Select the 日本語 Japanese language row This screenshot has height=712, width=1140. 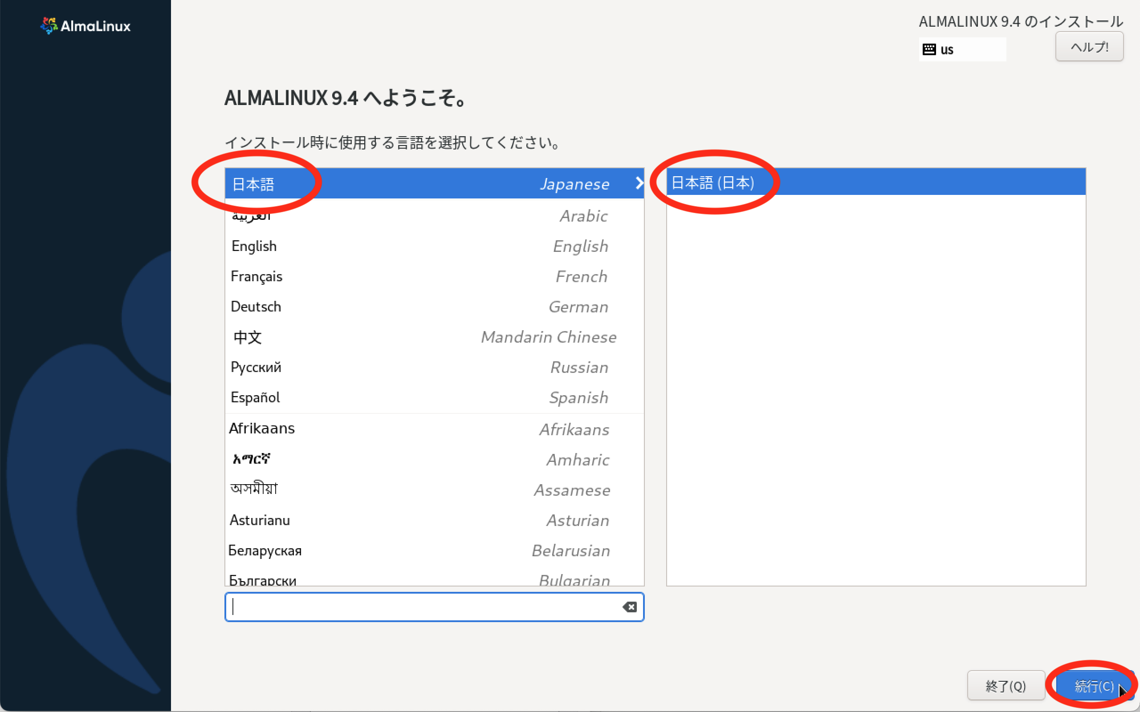pos(434,184)
